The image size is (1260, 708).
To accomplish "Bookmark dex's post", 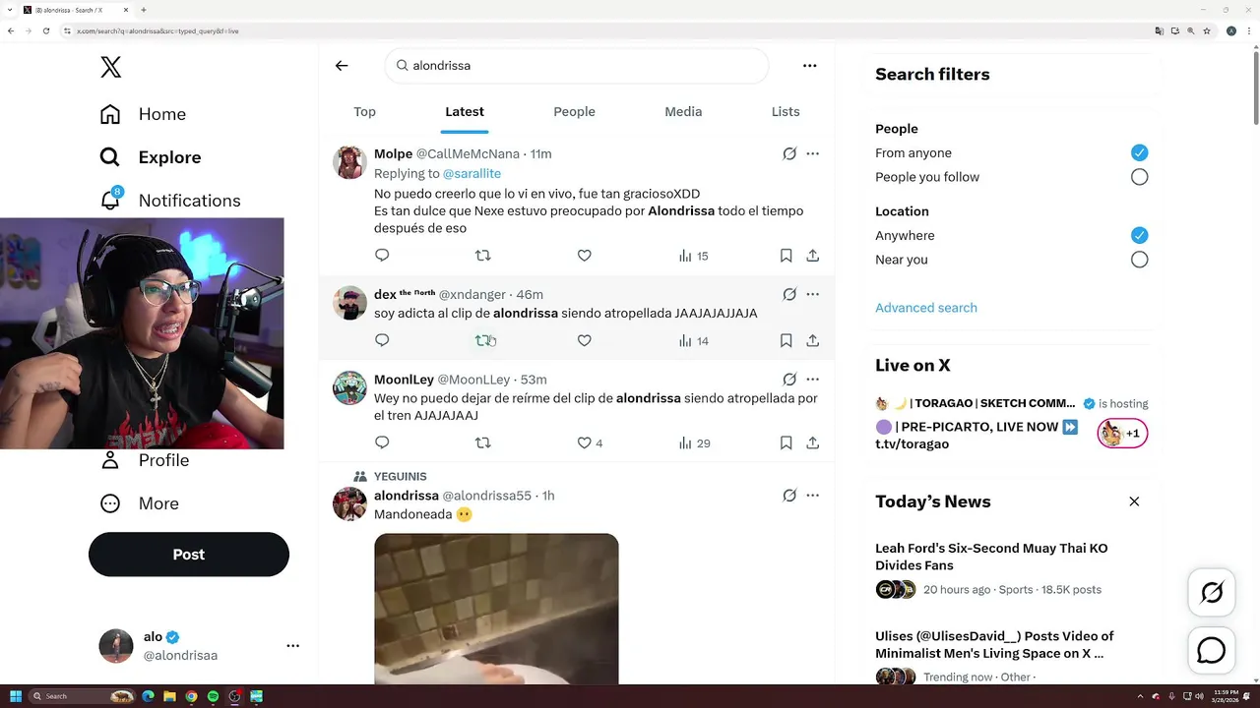I will (786, 340).
